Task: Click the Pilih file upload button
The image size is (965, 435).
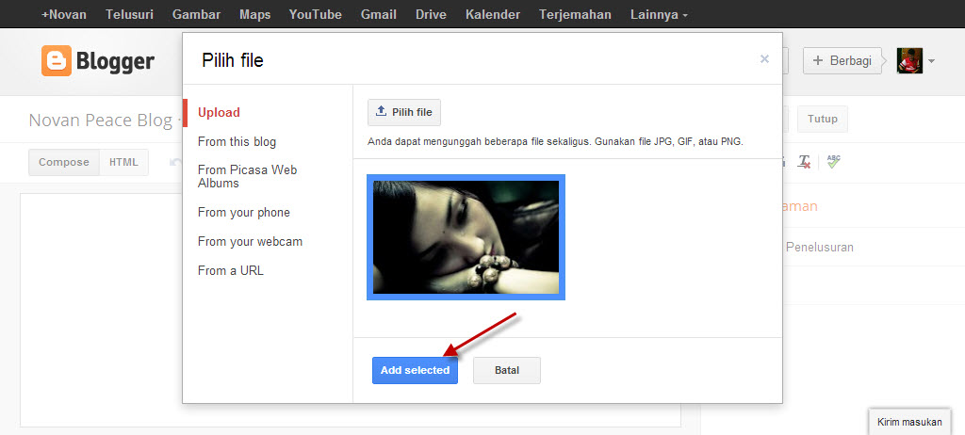Action: click(404, 112)
